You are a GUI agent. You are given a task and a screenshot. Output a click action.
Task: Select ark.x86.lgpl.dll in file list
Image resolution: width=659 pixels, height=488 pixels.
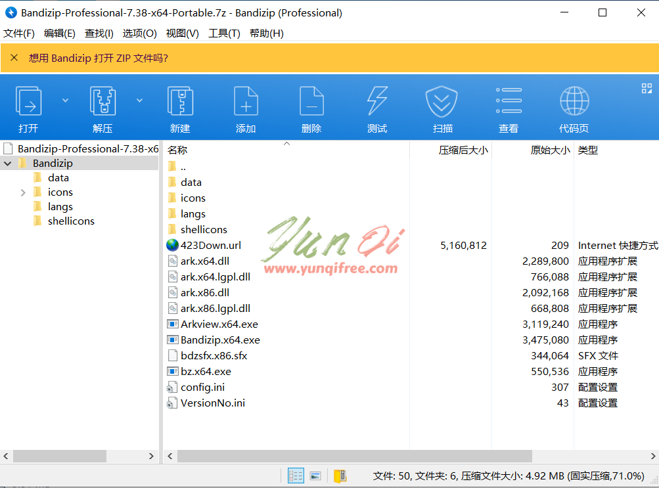[x=216, y=308]
